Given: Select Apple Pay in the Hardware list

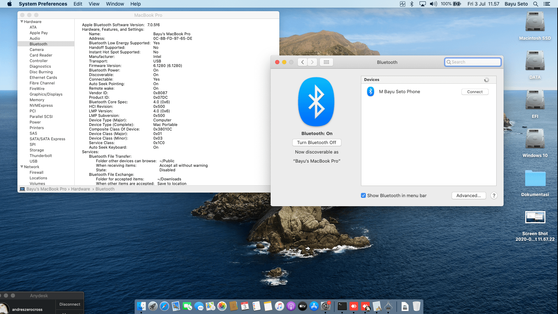Looking at the screenshot, I should tap(39, 33).
